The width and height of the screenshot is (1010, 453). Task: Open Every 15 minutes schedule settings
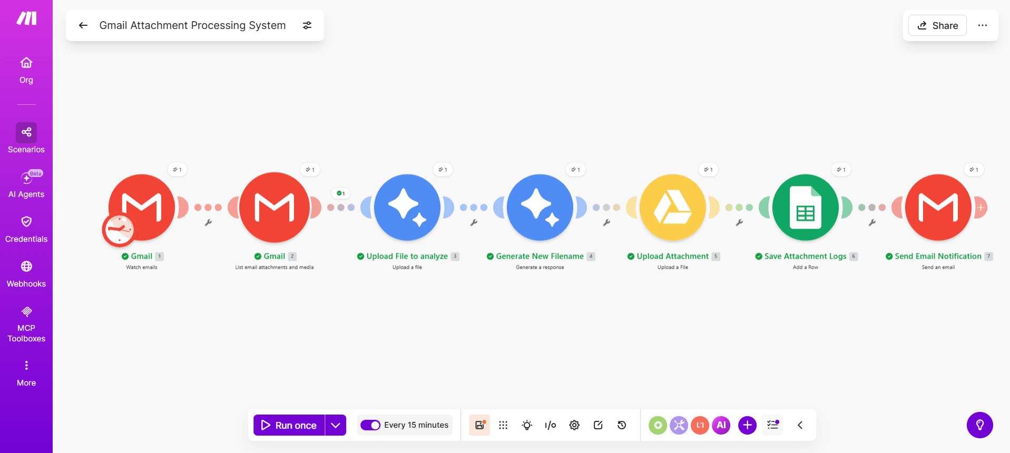click(416, 425)
